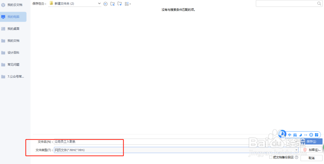Image resolution: width=324 pixels, height=164 pixels.
Task: Create a new folder
Action: tap(120, 4)
